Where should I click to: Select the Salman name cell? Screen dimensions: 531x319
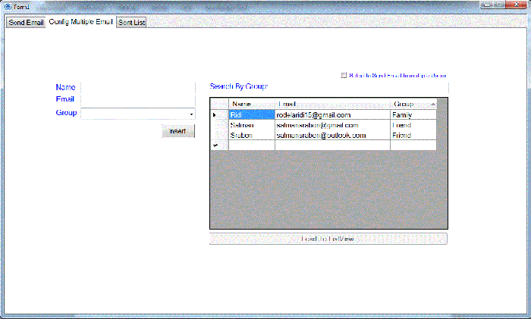(252, 125)
